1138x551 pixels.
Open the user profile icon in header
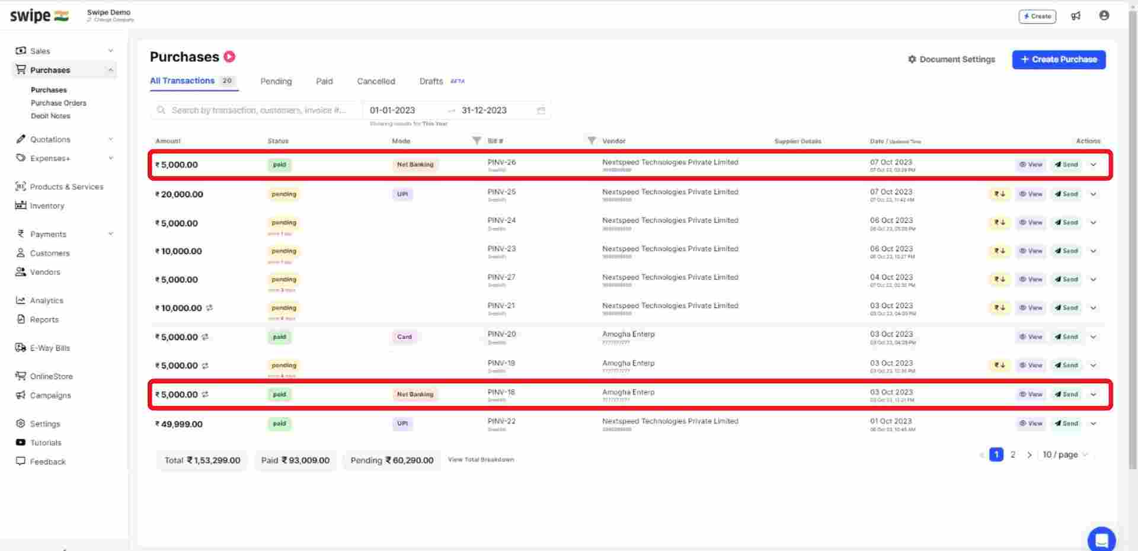click(1104, 15)
